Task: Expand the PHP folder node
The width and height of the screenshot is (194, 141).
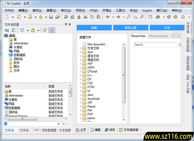Action: tap(81, 114)
